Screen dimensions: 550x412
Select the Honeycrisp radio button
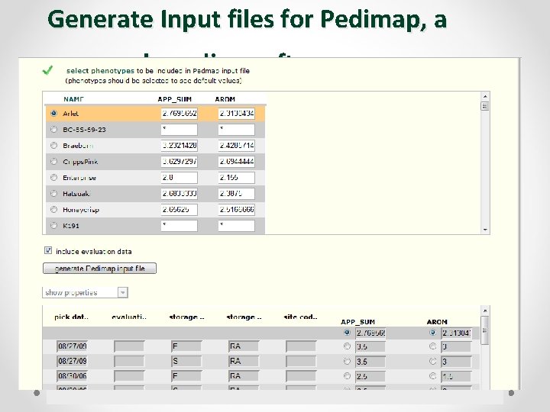point(53,210)
